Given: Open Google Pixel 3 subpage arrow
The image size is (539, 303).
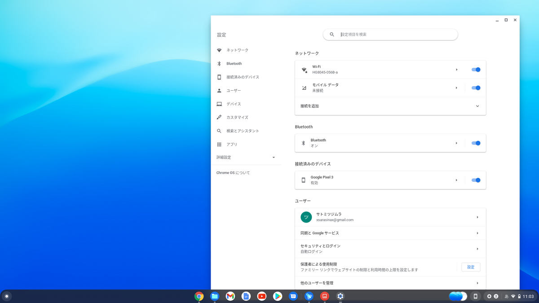Looking at the screenshot, I should [456, 180].
